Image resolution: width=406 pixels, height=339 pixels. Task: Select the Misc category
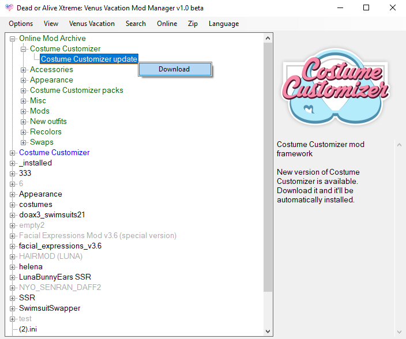[x=38, y=100]
